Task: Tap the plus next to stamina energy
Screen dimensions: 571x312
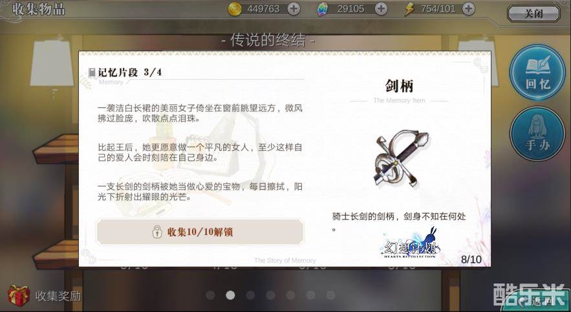Action: click(469, 9)
